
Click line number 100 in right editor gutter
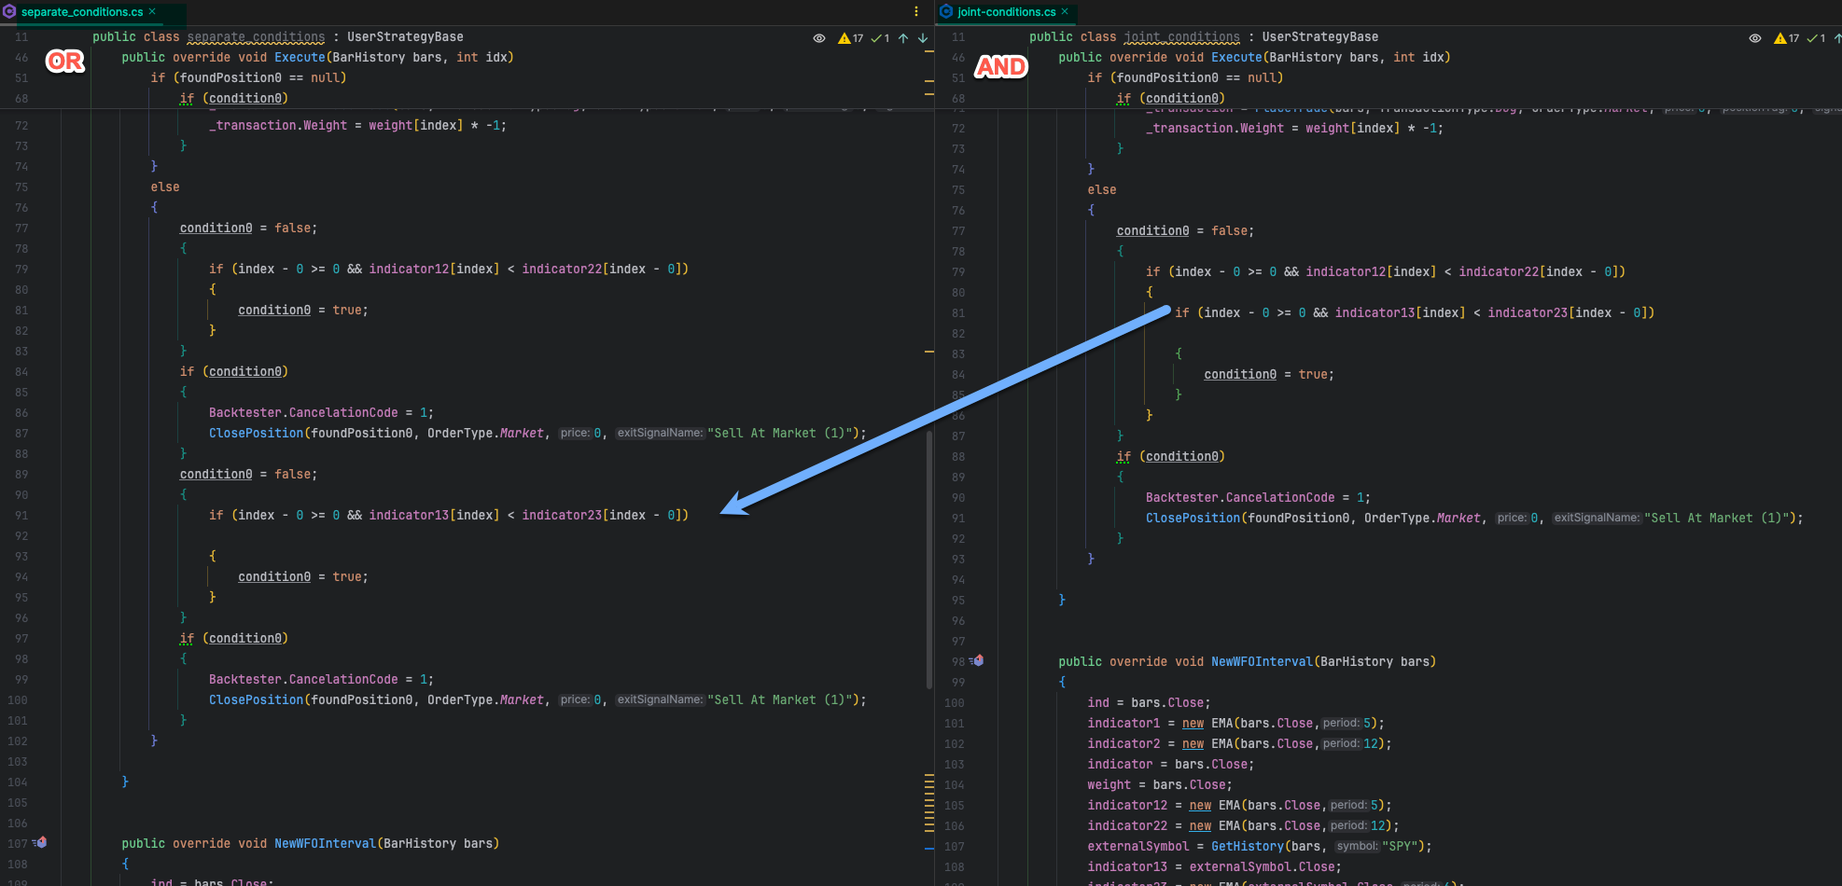click(x=954, y=702)
